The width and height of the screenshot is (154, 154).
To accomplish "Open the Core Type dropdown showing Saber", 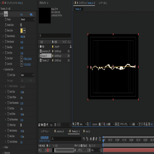I will click(x=27, y=75).
